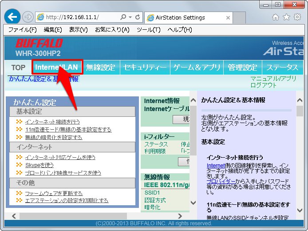Screen dimensions: 308x231
Task: Click the WHR-300HP2 model name
Action: (x=38, y=53)
